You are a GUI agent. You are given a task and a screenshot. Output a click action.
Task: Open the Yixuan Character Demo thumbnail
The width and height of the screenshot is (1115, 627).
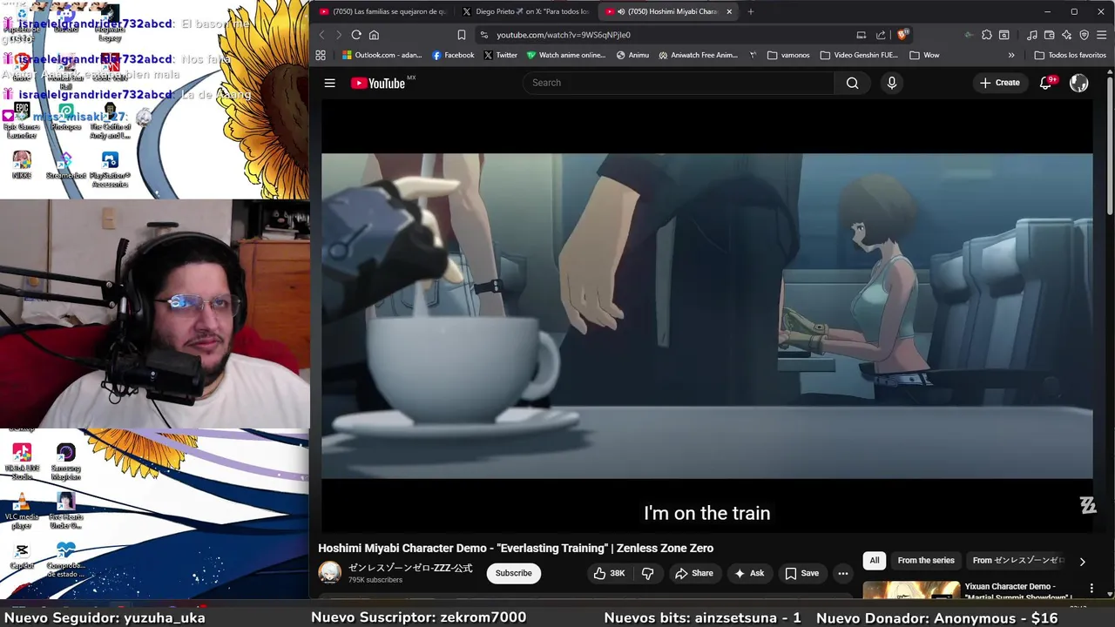point(911,591)
